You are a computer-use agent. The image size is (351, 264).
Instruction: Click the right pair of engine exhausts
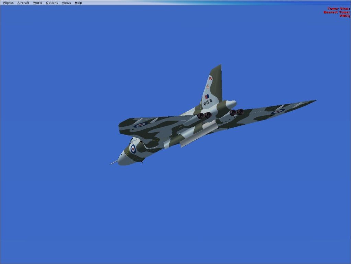[236, 112]
